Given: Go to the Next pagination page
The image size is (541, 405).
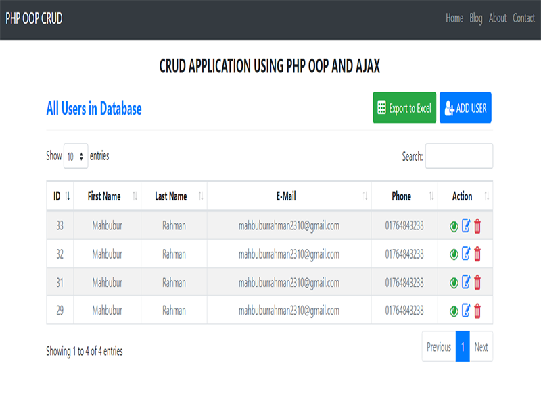Looking at the screenshot, I should [x=481, y=347].
